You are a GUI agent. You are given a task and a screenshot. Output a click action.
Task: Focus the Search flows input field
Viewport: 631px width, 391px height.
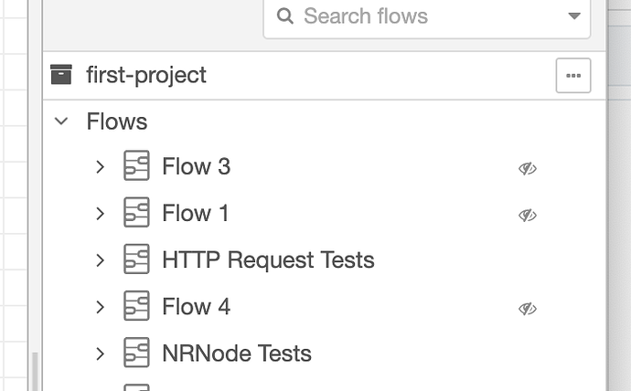pos(426,16)
